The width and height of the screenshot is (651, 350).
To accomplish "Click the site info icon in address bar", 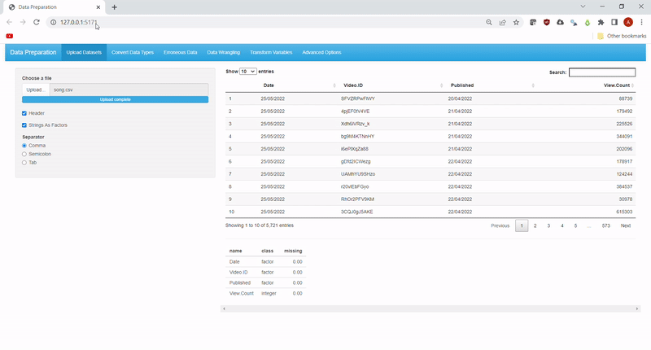I will point(53,23).
